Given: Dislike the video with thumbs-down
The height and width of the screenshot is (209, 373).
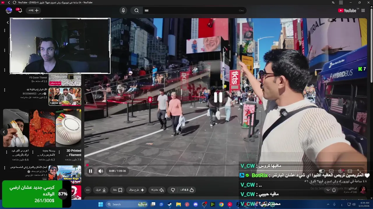Looking at the screenshot, I should click(x=173, y=190).
